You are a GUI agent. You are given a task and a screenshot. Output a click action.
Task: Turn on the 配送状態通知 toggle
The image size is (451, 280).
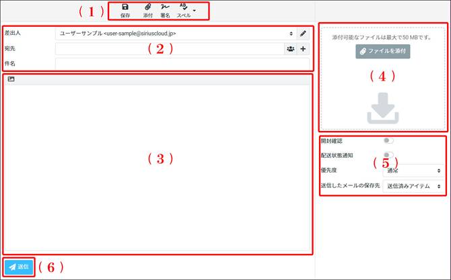388,155
